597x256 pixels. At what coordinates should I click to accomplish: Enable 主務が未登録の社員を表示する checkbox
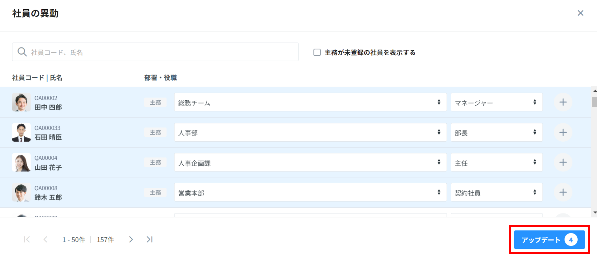(317, 52)
